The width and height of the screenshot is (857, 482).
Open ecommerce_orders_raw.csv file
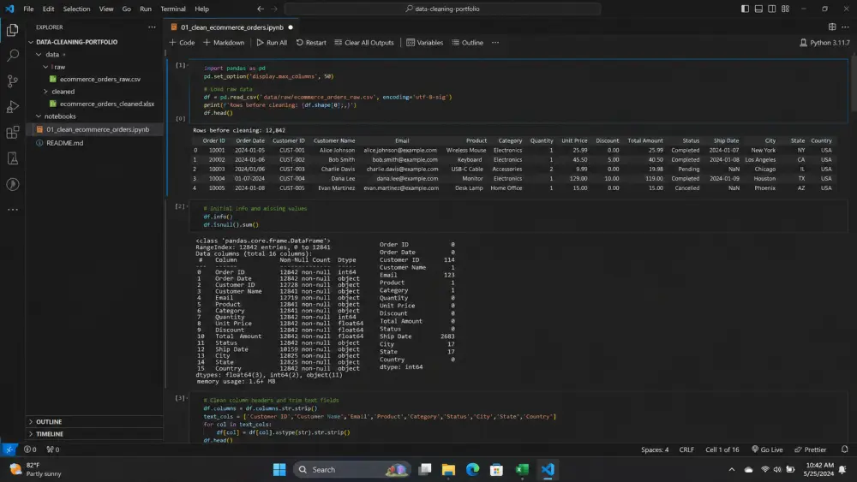tap(100, 79)
